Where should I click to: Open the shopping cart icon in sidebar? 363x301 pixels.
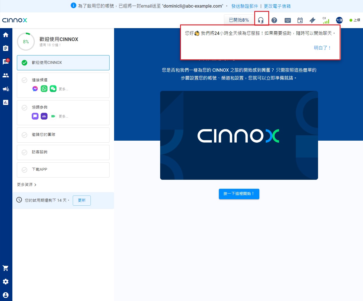click(x=6, y=268)
